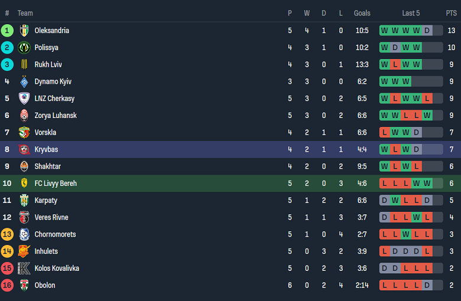Viewport: 461px width, 301px height.
Task: Click the Oleksandria club crest icon
Action: click(x=24, y=31)
